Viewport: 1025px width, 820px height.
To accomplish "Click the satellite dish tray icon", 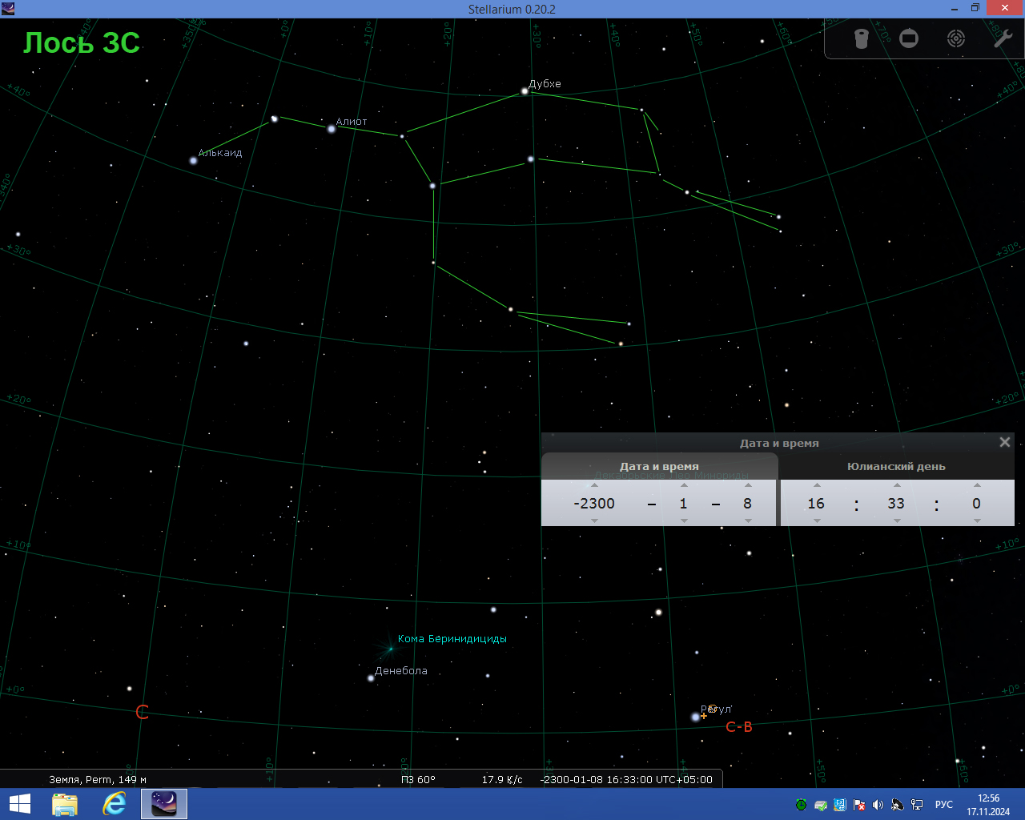I will tap(898, 805).
